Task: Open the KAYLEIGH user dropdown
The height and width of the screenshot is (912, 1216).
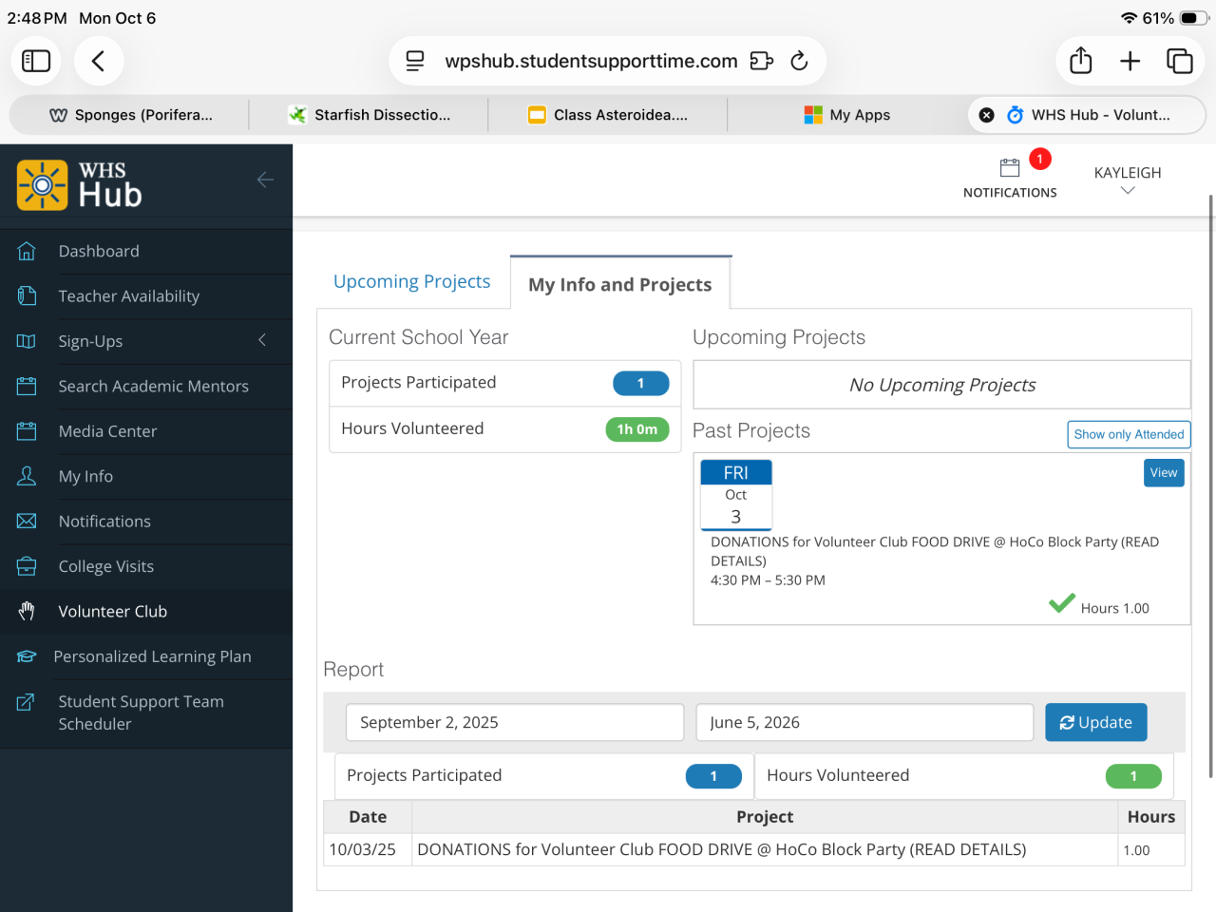Action: tap(1128, 180)
